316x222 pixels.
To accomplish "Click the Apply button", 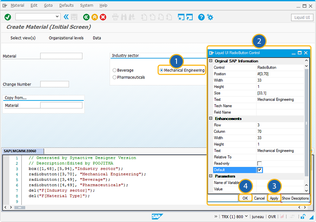I will [274, 198].
